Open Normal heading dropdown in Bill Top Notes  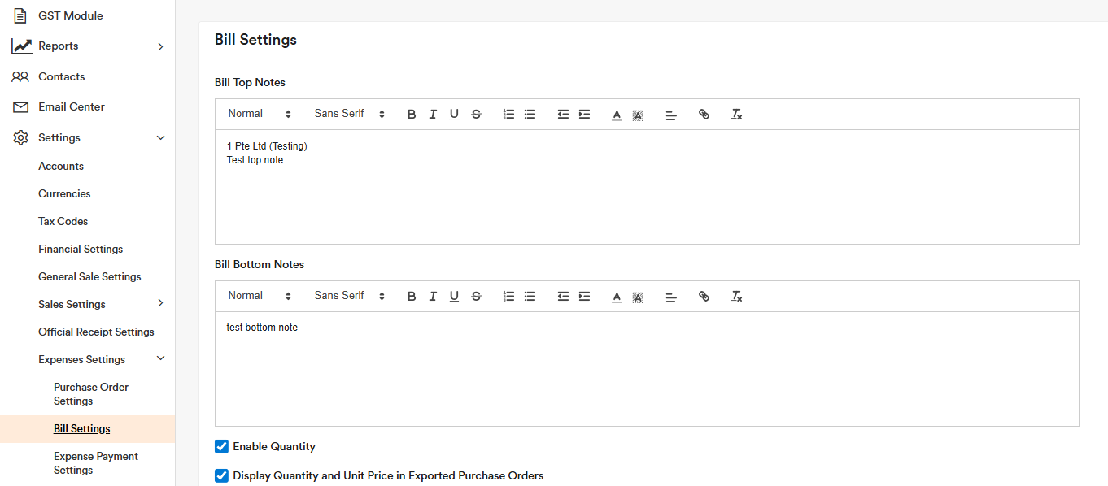[259, 114]
